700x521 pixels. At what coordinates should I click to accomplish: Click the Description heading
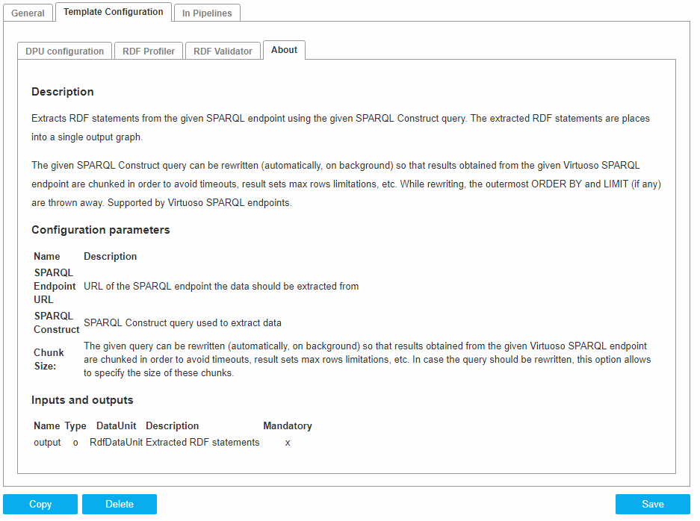pos(63,92)
